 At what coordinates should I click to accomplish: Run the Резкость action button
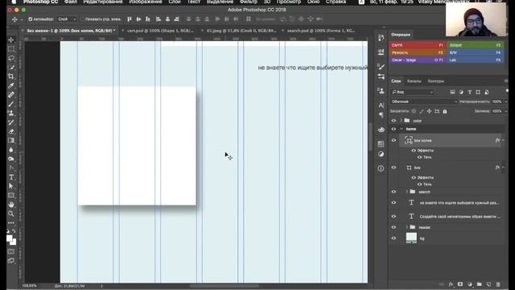point(417,52)
